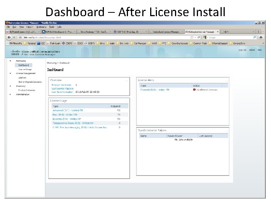Open the EDCS bookmark
The image size is (271, 203).
point(78,43)
